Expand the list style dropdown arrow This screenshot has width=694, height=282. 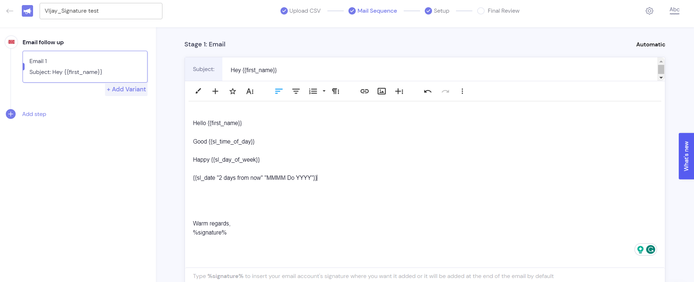(x=324, y=91)
